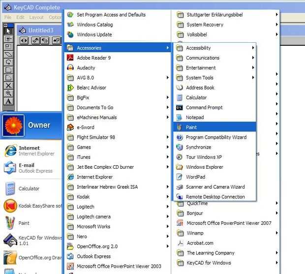The image size is (305, 274).
Task: Expand the iTunes folder
Action: point(118,157)
